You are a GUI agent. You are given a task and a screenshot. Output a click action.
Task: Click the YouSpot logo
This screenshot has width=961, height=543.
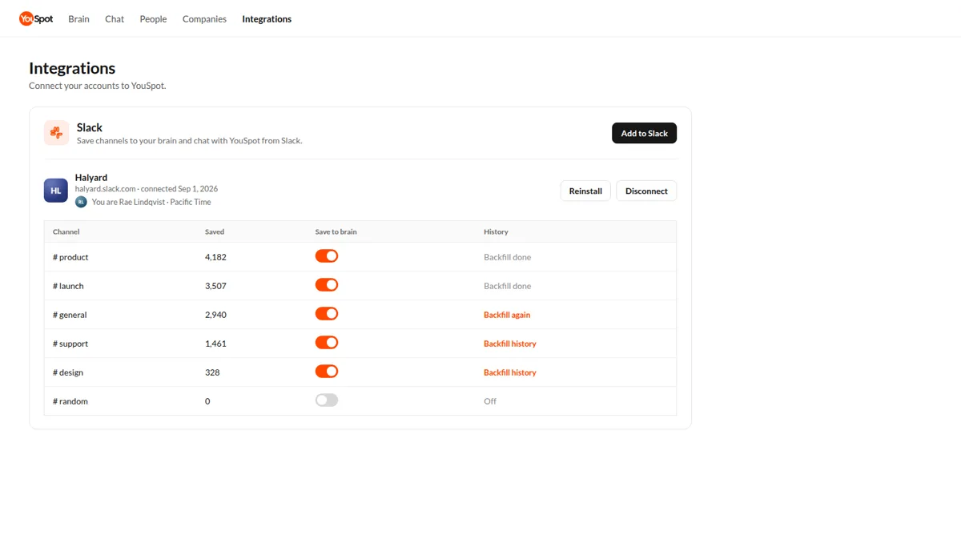pyautogui.click(x=36, y=18)
